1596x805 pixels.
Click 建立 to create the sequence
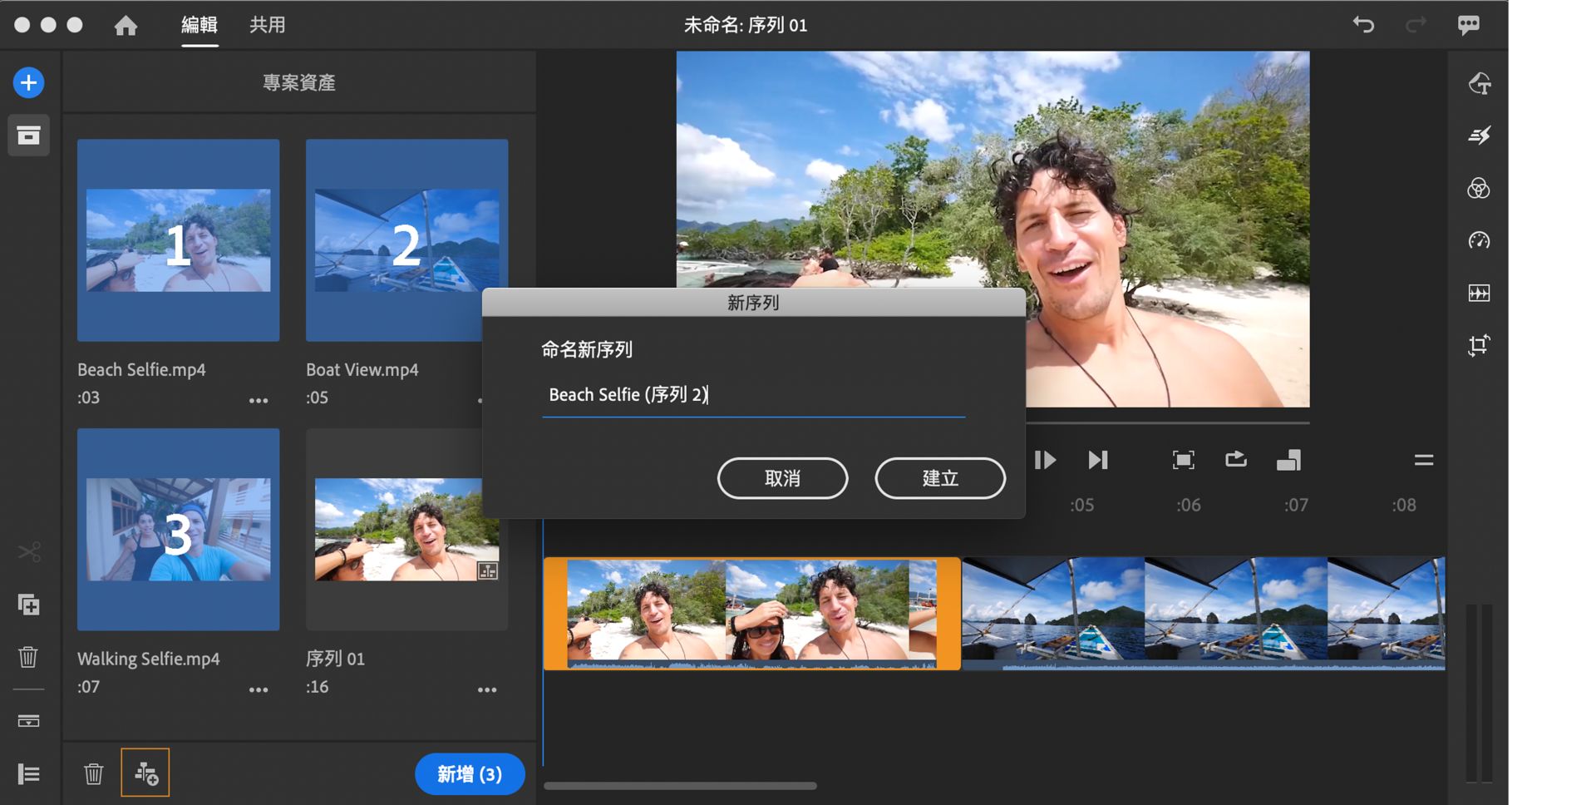939,478
